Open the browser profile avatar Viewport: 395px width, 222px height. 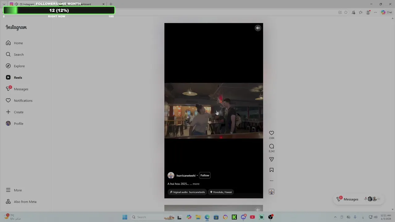coord(368,12)
